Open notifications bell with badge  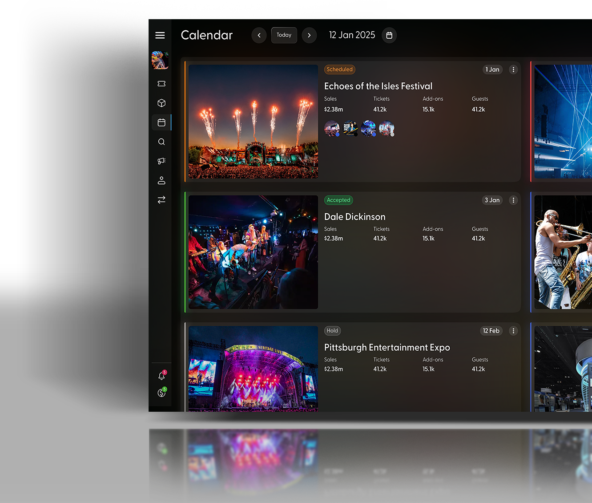pyautogui.click(x=161, y=376)
